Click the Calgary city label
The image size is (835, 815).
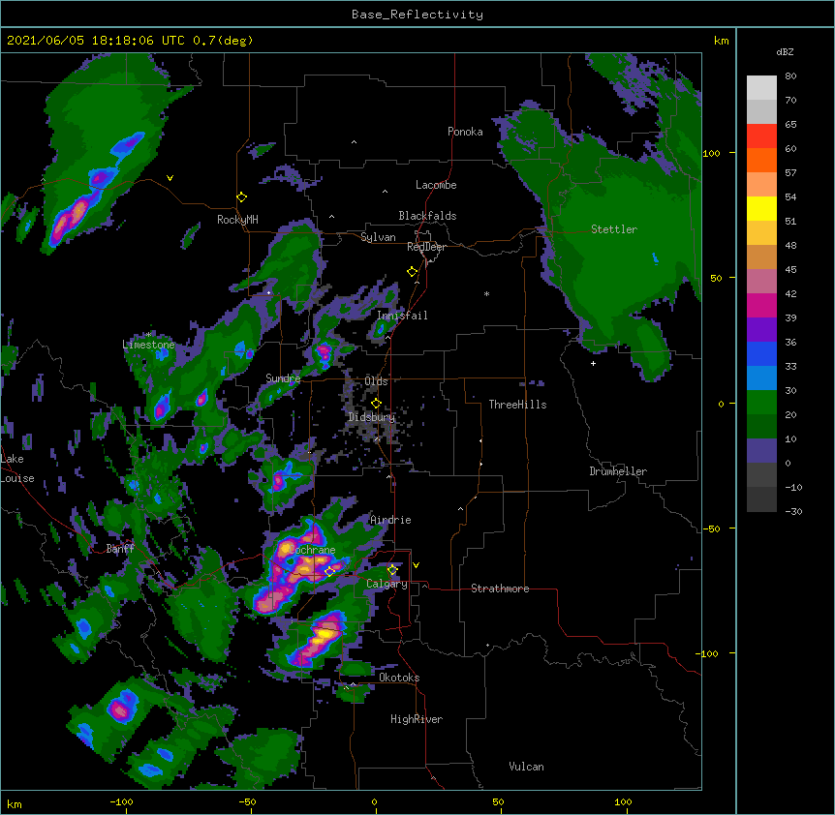click(x=387, y=584)
